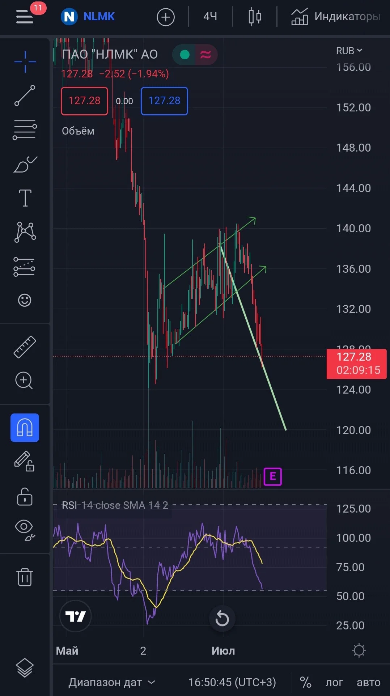The width and height of the screenshot is (390, 696).
Task: Select the crosshair cursor tool
Action: [x=25, y=62]
